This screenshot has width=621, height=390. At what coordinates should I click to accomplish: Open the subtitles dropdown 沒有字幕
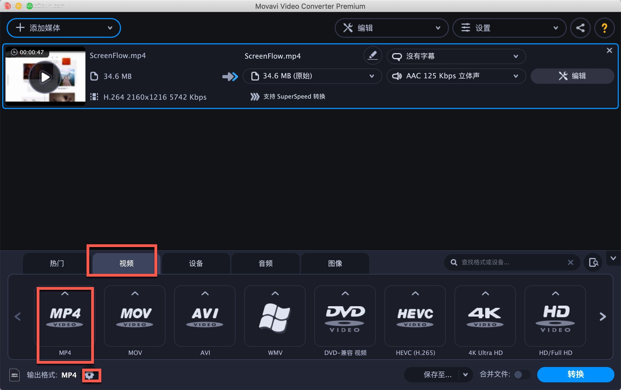pyautogui.click(x=456, y=56)
